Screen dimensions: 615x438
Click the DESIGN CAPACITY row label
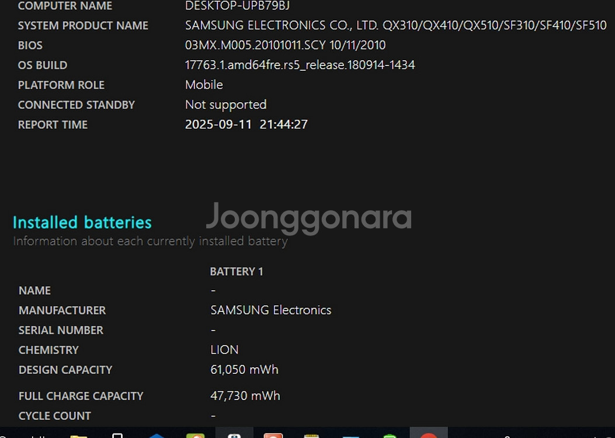pos(65,370)
